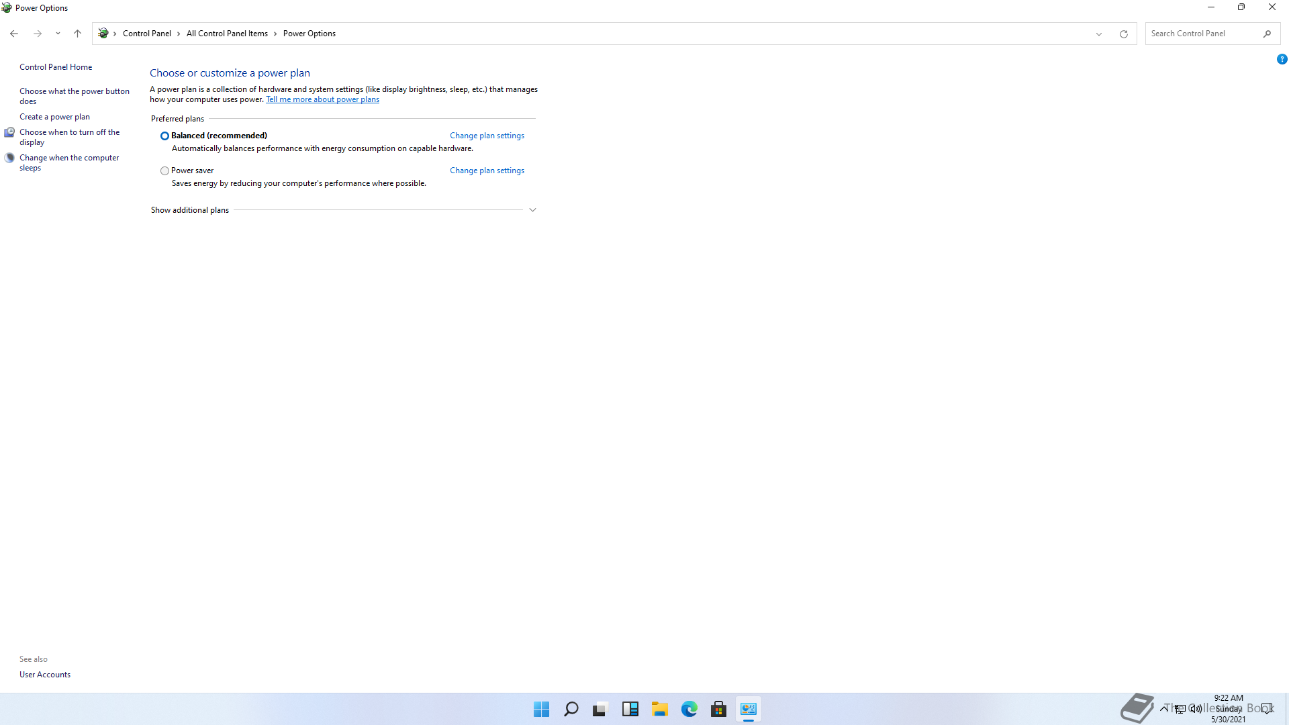
Task: Click the Forward navigation arrow
Action: click(38, 34)
